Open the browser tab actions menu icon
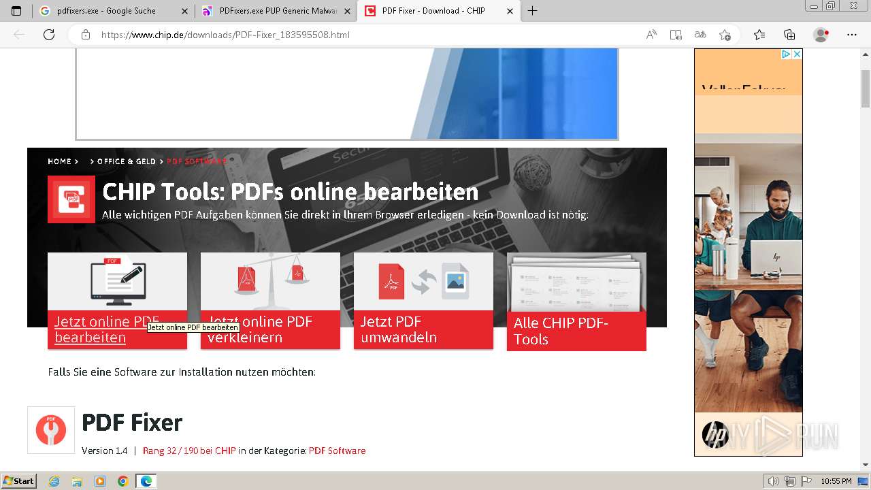The height and width of the screenshot is (490, 871). pyautogui.click(x=16, y=11)
